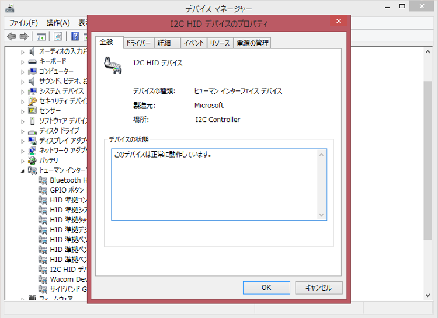
Task: Click the Device Manager vertical scrollbar thumb
Action: [x=427, y=160]
